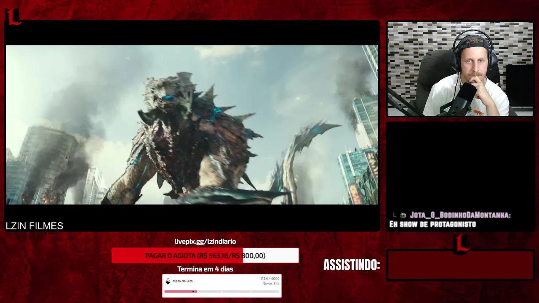Click the chat message ending in 'show de protagonisto'

coord(432,224)
